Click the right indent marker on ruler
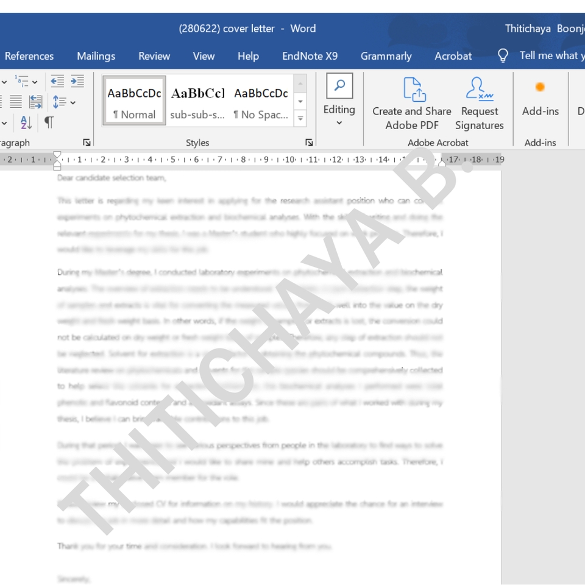 pyautogui.click(x=442, y=163)
